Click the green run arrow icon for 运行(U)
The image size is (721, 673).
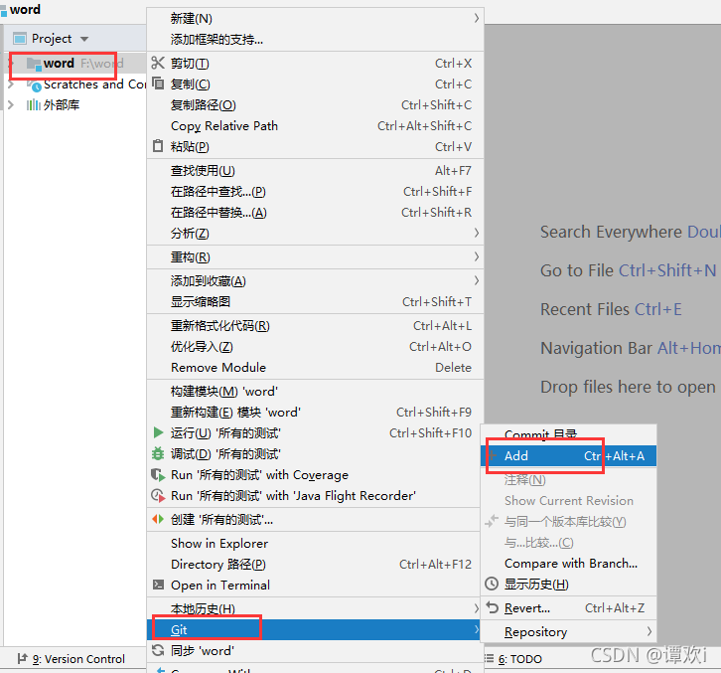pos(158,432)
